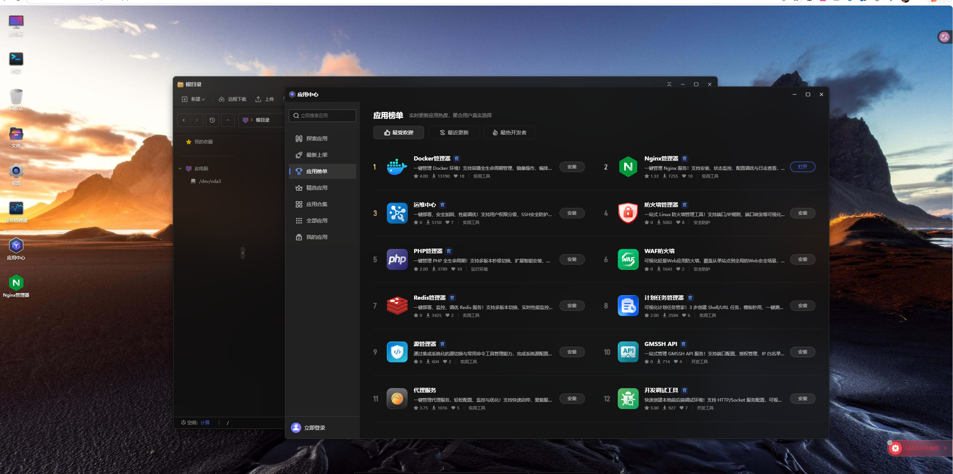Click the 根目录 breadcrumb path

coord(262,120)
